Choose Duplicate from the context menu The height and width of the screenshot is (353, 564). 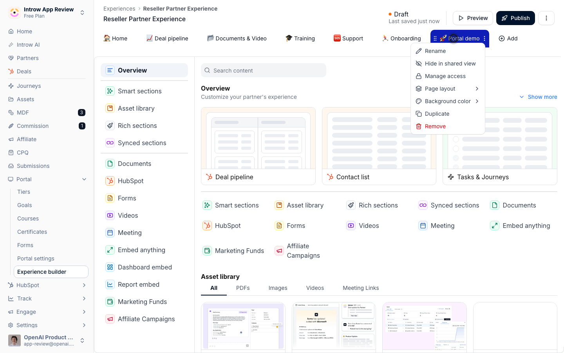448,114
